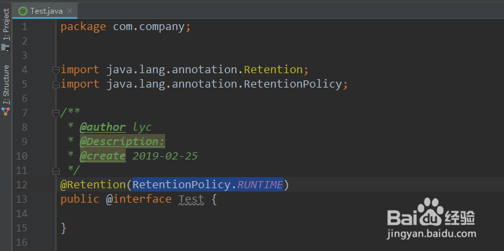Click the @Description: Javadoc tag
The image size is (504, 251).
[122, 141]
